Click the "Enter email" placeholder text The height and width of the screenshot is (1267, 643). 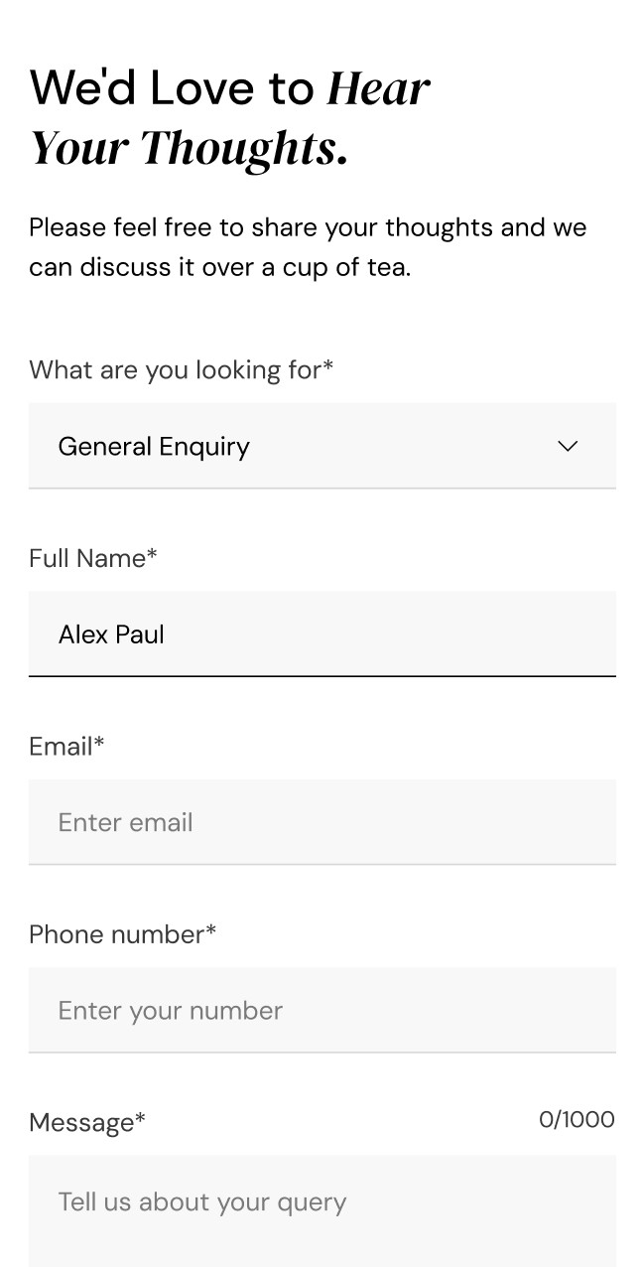point(125,822)
